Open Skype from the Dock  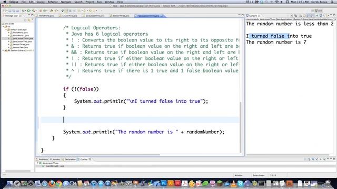pyautogui.click(x=241, y=183)
